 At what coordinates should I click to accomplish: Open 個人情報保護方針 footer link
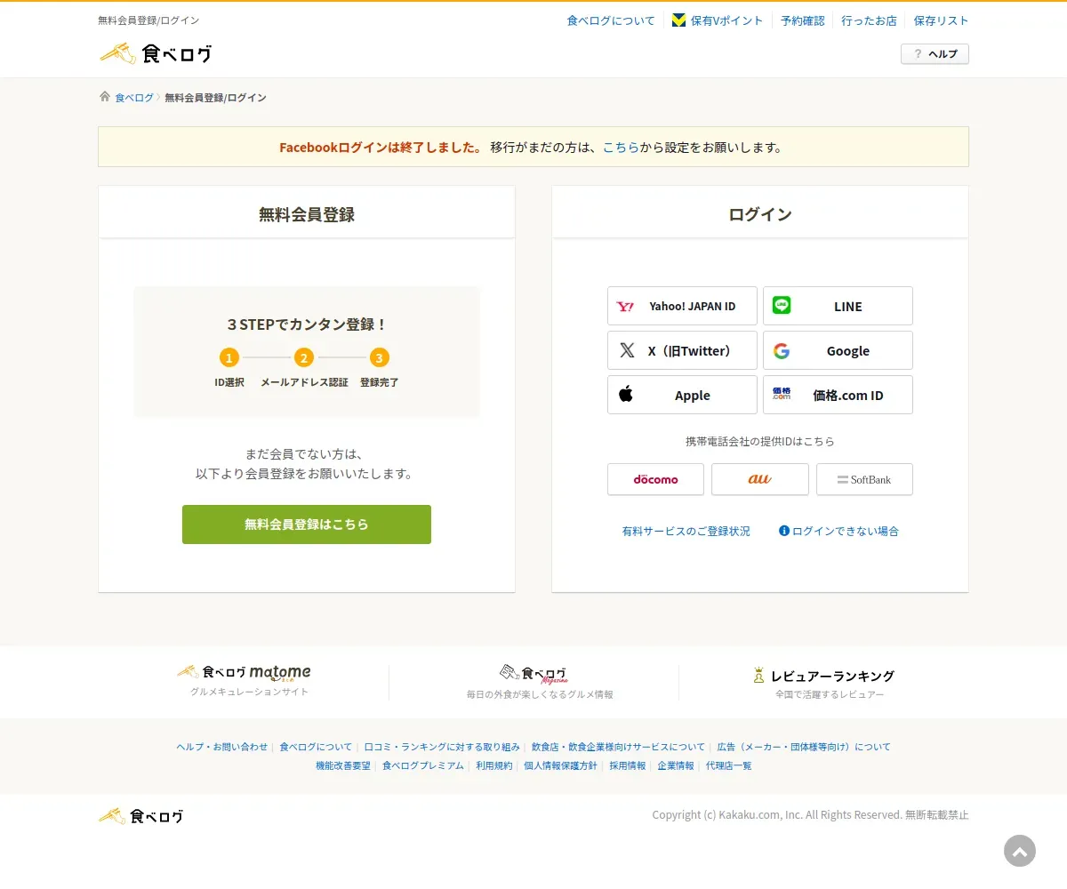561,765
